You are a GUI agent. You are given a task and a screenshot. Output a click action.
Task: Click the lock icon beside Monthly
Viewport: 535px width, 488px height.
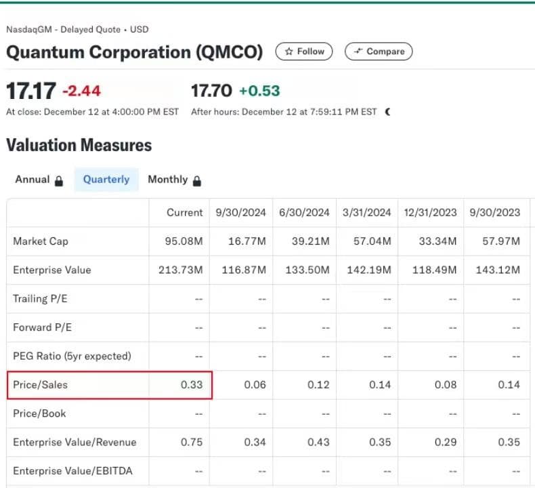tap(197, 181)
